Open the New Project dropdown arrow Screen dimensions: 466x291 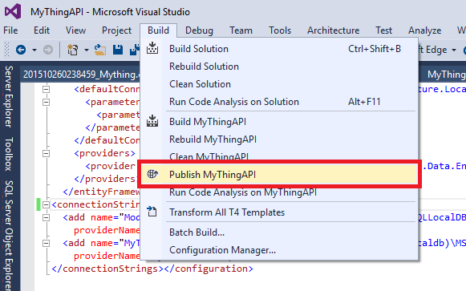87,50
